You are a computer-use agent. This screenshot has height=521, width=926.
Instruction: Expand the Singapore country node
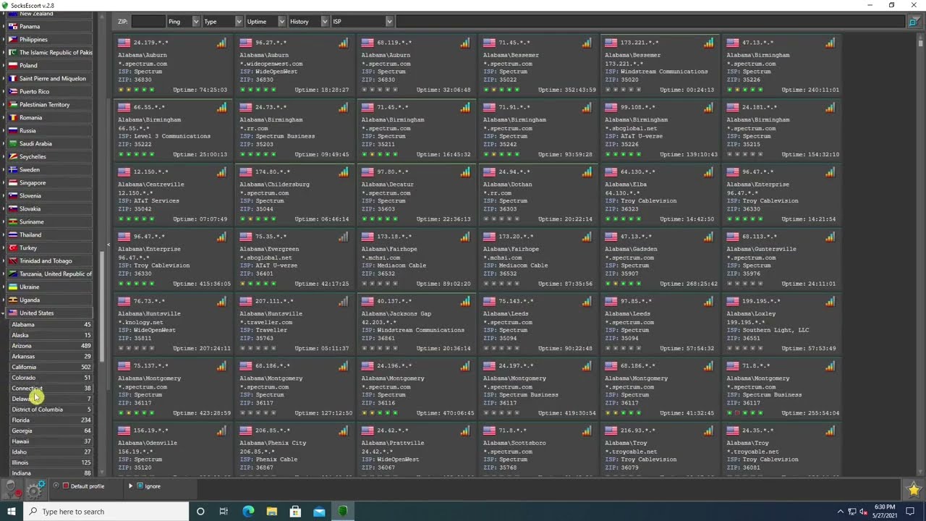tap(4, 183)
